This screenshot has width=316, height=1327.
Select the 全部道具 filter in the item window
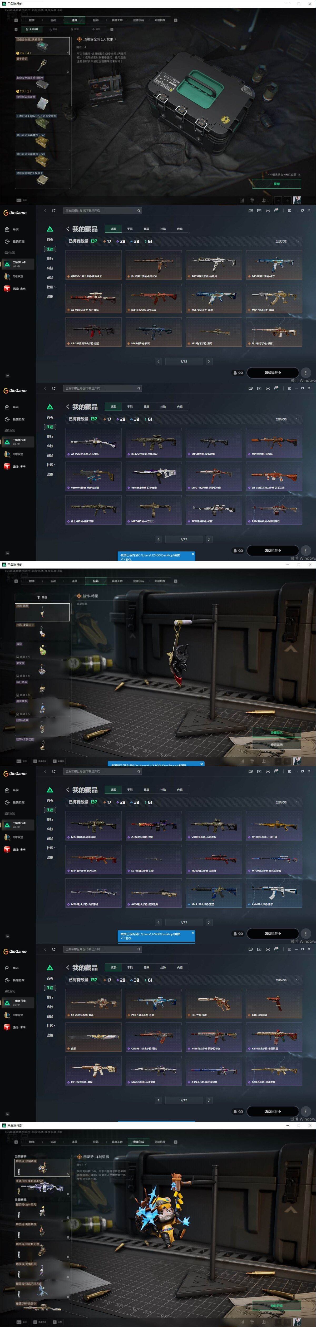click(x=32, y=29)
